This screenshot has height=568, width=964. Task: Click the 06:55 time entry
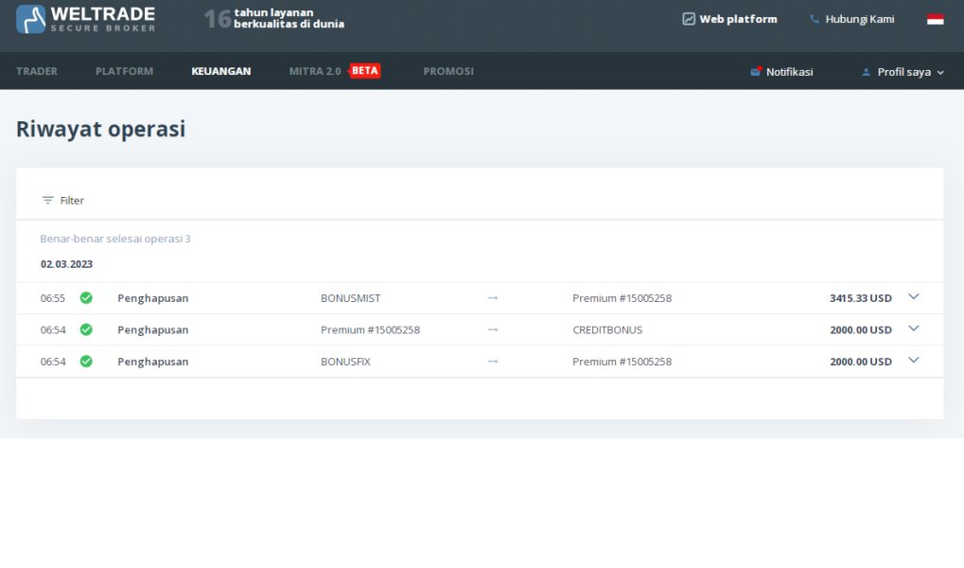tap(53, 298)
